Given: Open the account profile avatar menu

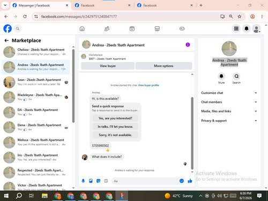Looking at the screenshot, I should pos(256,28).
